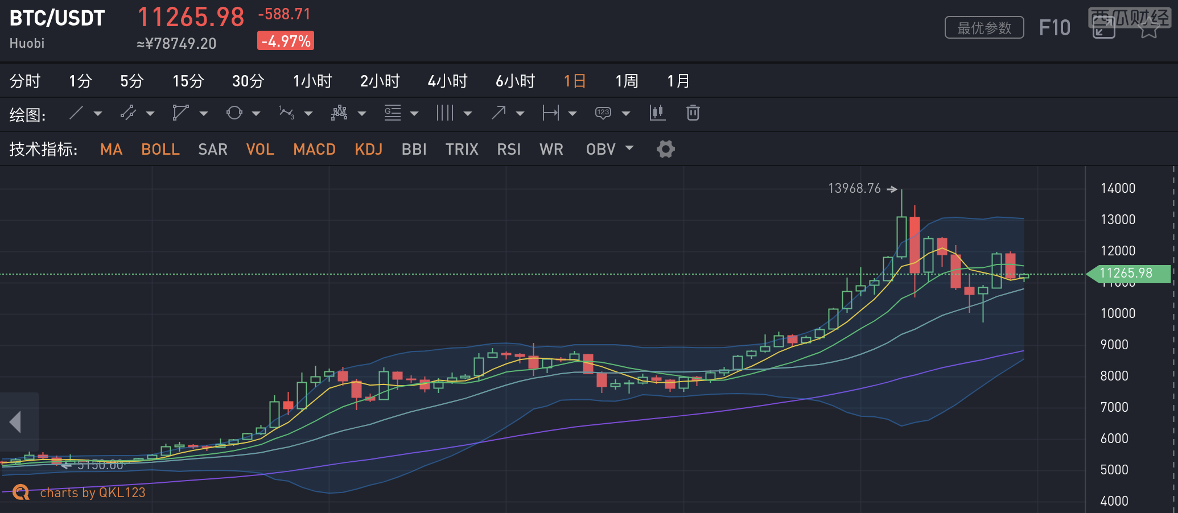Viewport: 1178px width, 513px height.
Task: Click the QKL123 logo icon
Action: [x=21, y=492]
